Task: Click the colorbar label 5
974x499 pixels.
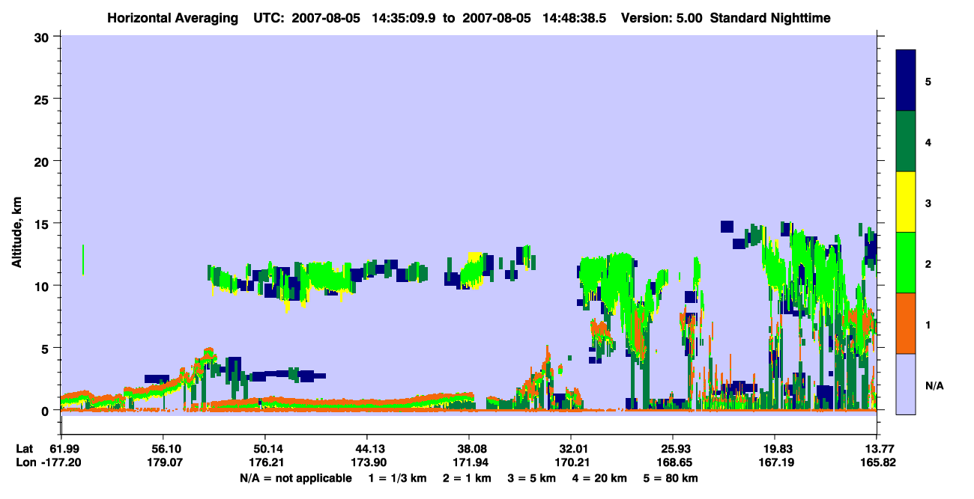Action: tap(928, 81)
